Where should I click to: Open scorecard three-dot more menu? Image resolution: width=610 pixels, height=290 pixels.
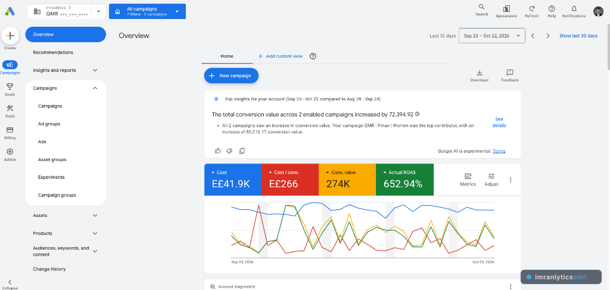click(511, 179)
